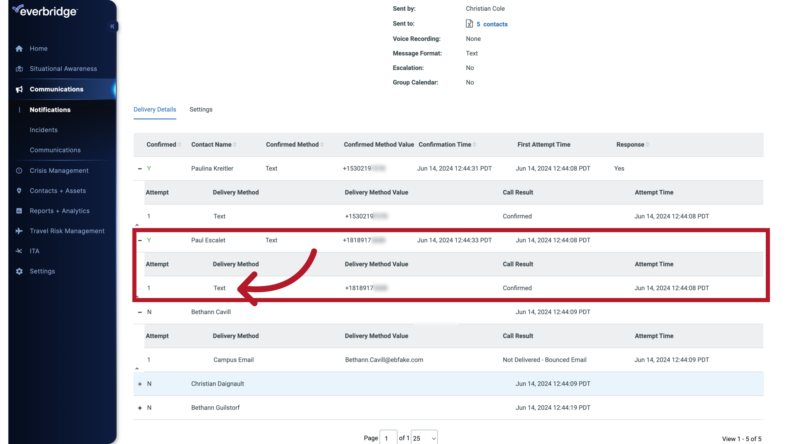Image resolution: width=790 pixels, height=444 pixels.
Task: Click the Home icon in the sidebar
Action: coord(19,49)
